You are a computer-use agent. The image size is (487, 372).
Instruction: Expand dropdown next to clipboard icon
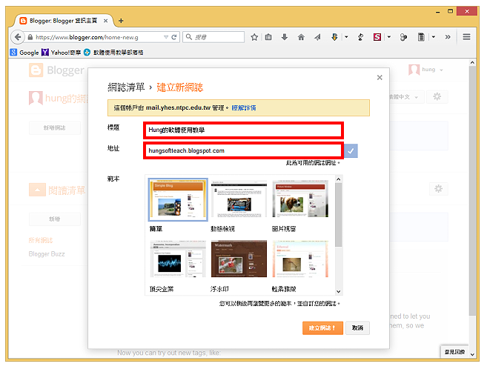tap(434, 37)
